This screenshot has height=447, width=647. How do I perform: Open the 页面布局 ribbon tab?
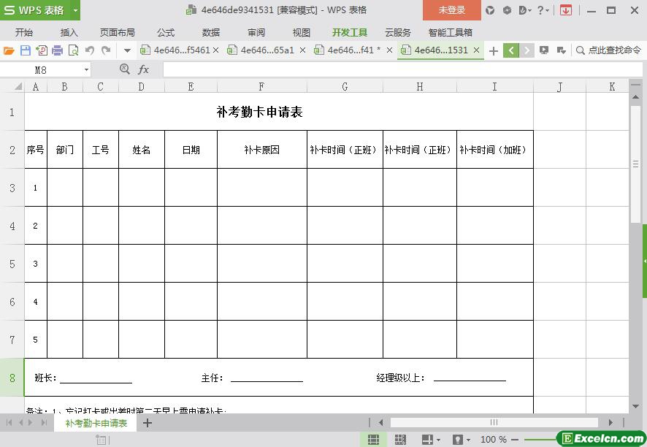117,32
